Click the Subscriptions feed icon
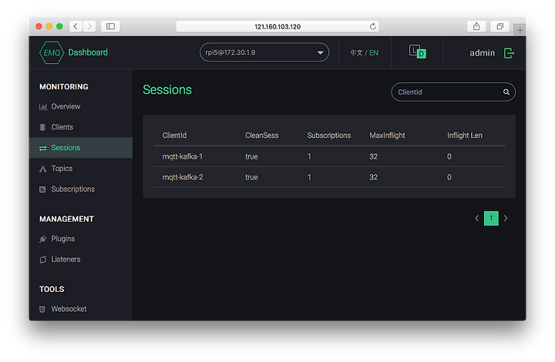Image resolution: width=555 pixels, height=362 pixels. click(42, 189)
